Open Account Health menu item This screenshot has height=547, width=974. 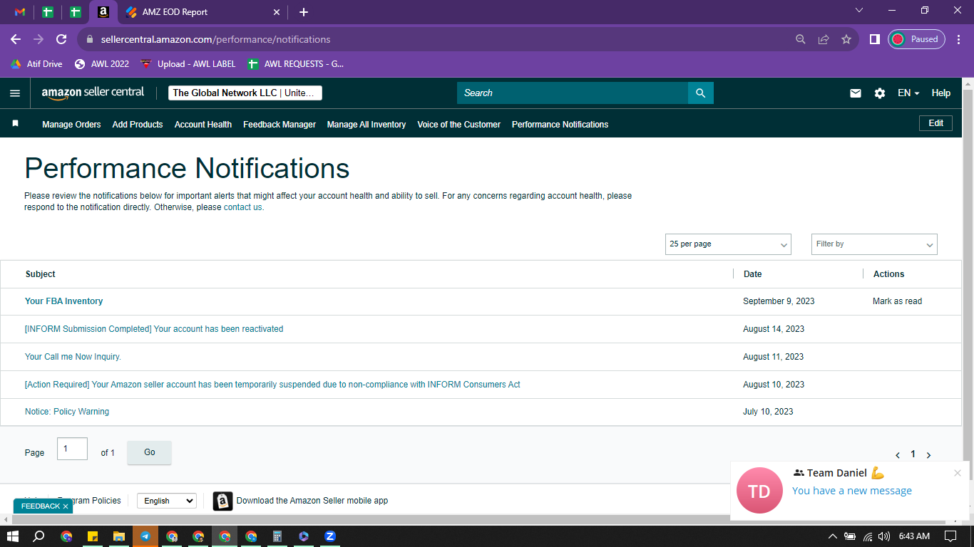coord(203,125)
